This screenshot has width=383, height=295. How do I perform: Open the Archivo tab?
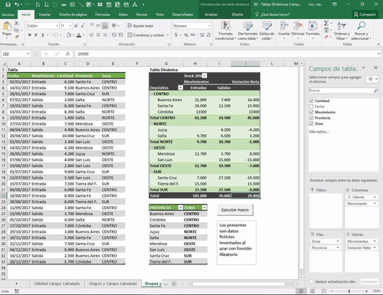[x=8, y=15]
